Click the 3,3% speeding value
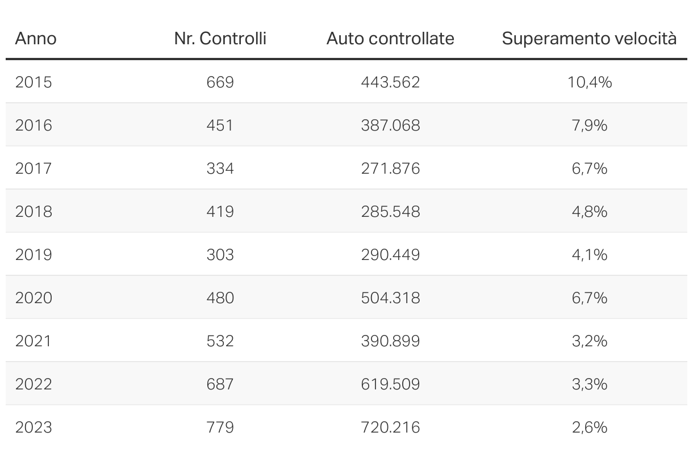The height and width of the screenshot is (453, 693). pyautogui.click(x=590, y=384)
